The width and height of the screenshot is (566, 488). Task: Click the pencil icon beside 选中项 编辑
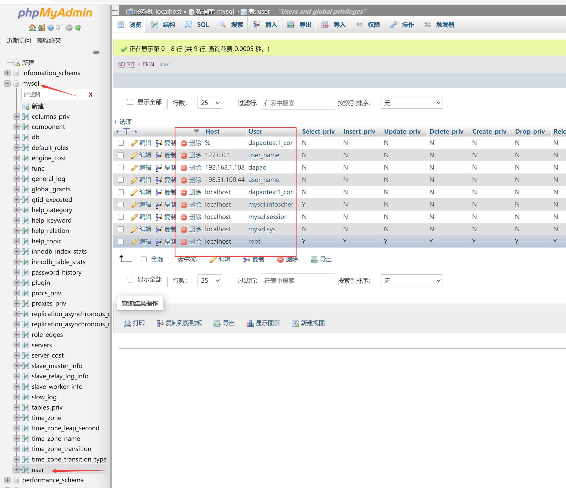[x=213, y=259]
